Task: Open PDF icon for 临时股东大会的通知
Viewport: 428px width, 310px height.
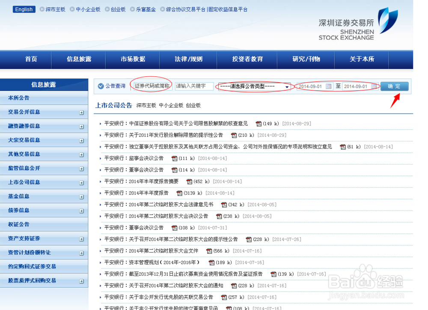Action: (234, 286)
